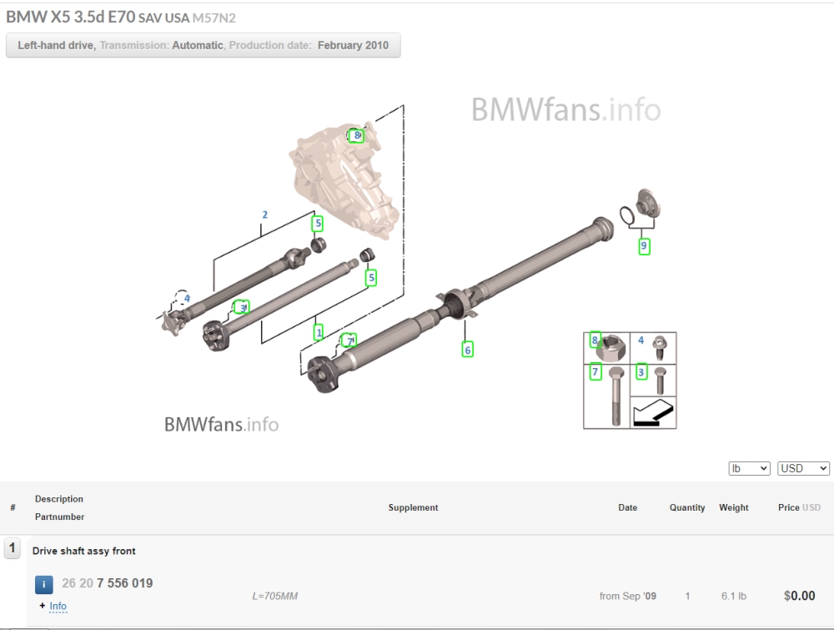This screenshot has height=630, width=834.
Task: Click the BMW X5 3.5d E70 heading
Action: coord(70,17)
